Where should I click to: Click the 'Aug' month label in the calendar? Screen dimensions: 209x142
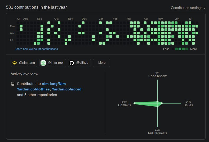[x=26, y=19]
